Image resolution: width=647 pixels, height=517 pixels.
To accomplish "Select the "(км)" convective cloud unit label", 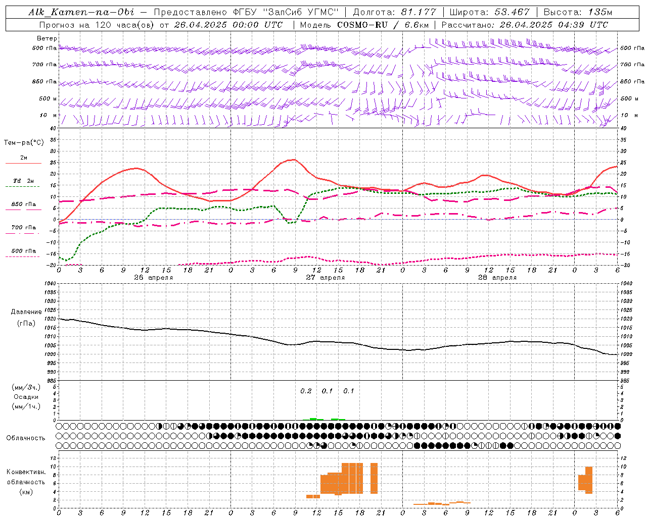I will 26,492.
